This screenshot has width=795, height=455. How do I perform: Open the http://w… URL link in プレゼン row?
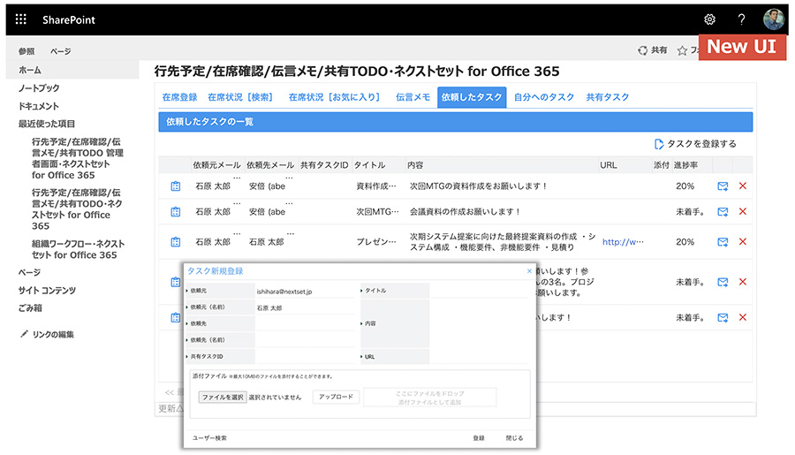click(x=623, y=242)
